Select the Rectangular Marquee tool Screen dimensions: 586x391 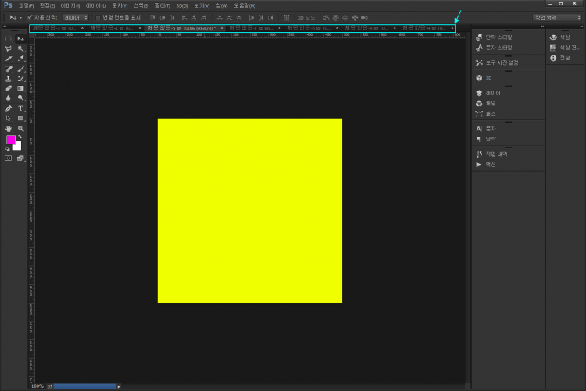pos(9,38)
